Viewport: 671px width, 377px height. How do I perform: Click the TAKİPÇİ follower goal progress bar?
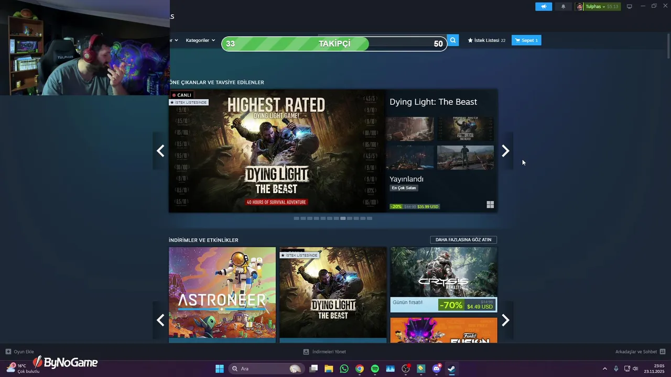[334, 43]
